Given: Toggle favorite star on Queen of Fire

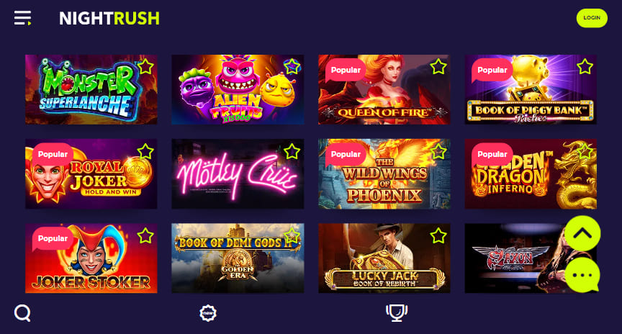Looking at the screenshot, I should 438,67.
